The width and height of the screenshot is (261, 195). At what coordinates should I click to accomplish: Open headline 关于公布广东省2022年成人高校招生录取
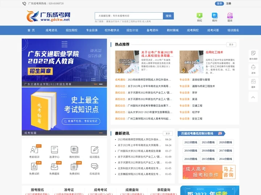pos(157,54)
